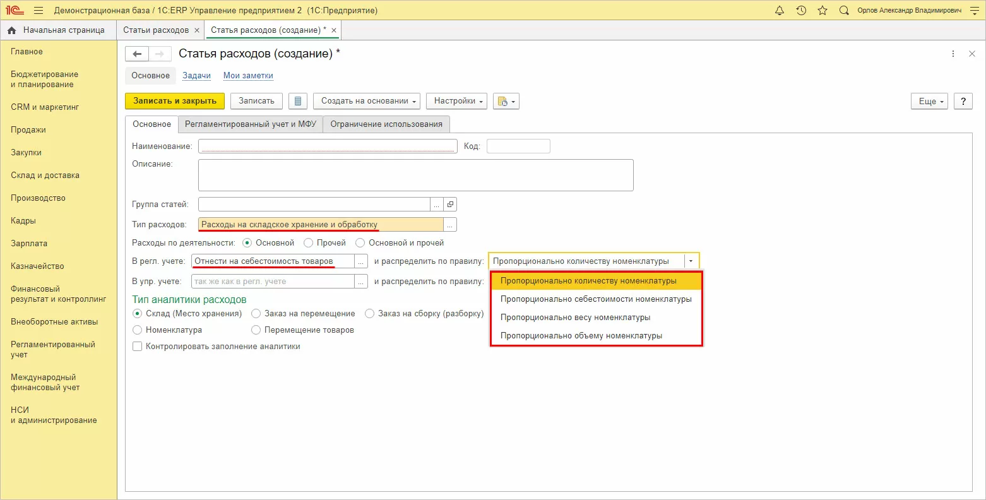This screenshot has width=986, height=500.
Task: Choose Пропорционально себестоимости номенклатуры option
Action: click(597, 299)
